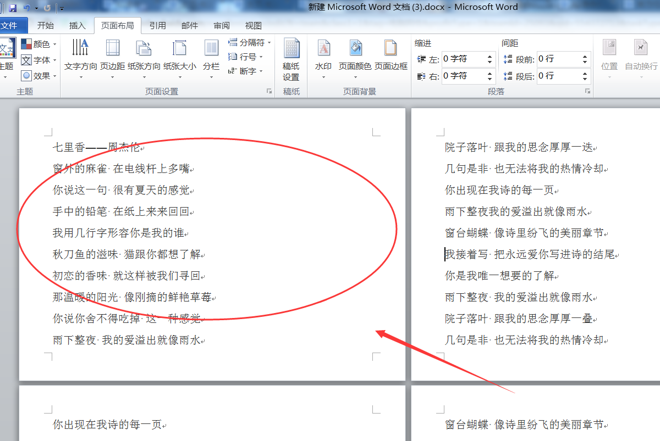
Task: Click the line 你出现在我诗的每一页 on second page
Action: (499, 190)
